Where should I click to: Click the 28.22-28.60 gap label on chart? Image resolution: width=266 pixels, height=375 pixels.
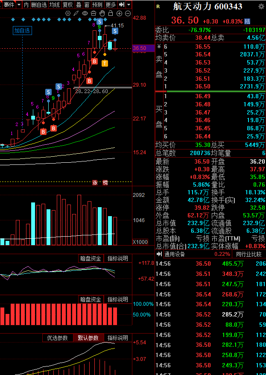pos(91,91)
